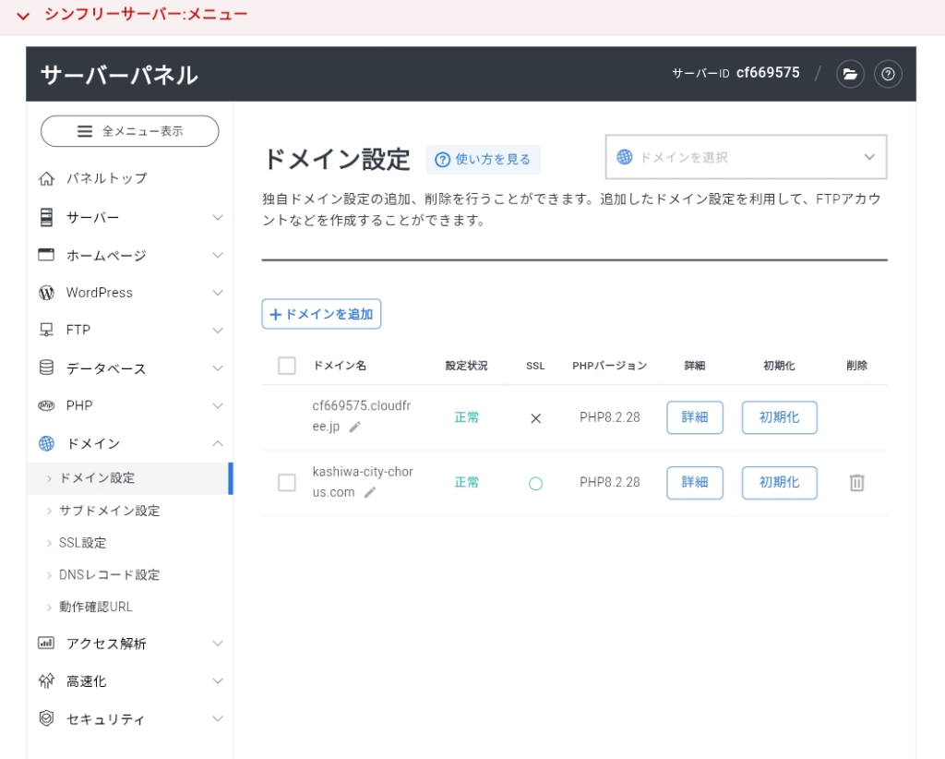
Task: Click the server ID cf669575 text
Action: (768, 73)
